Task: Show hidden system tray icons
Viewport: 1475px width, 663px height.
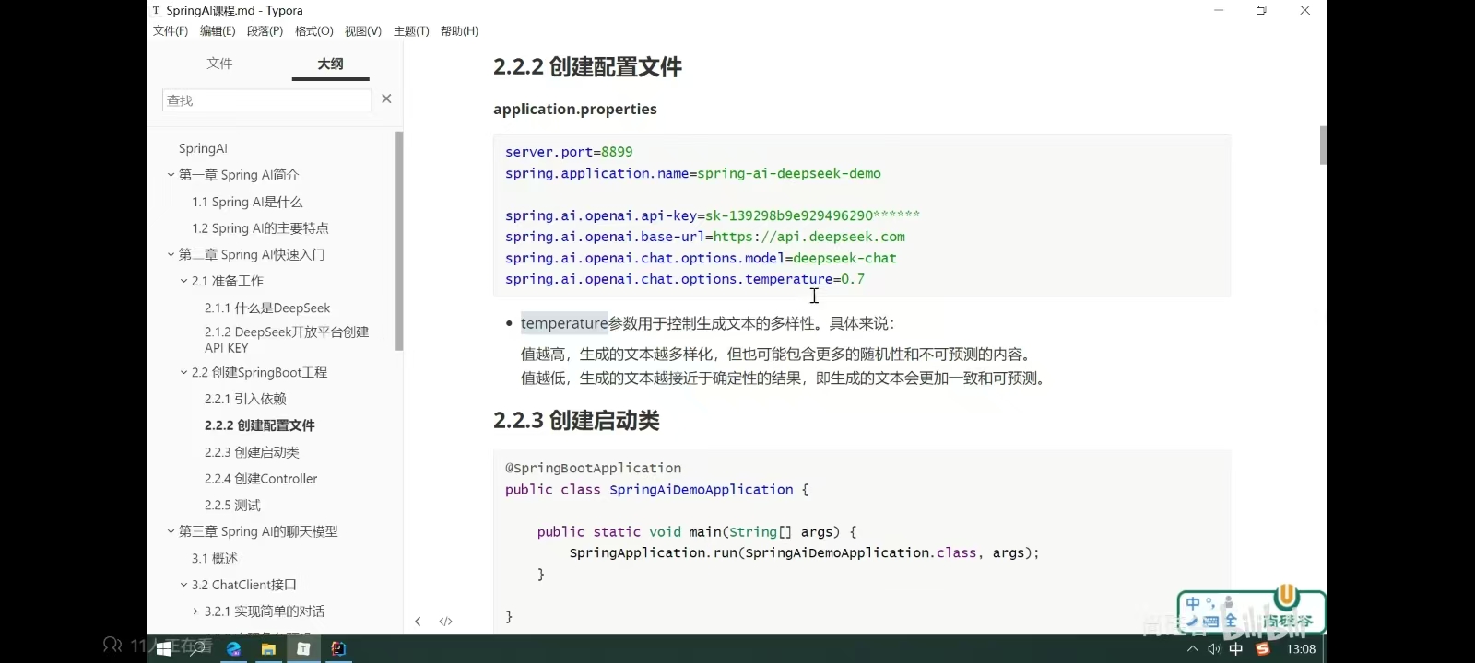Action: pos(1192,649)
